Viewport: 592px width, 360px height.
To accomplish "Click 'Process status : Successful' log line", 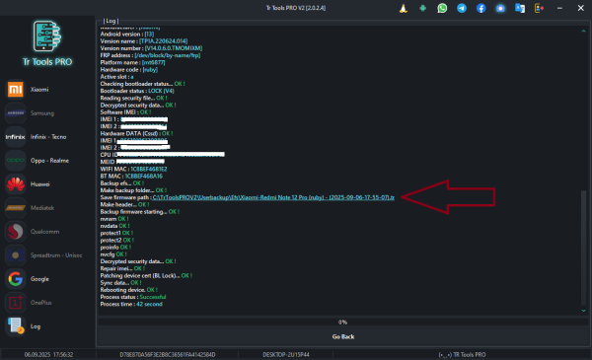I will [x=133, y=297].
